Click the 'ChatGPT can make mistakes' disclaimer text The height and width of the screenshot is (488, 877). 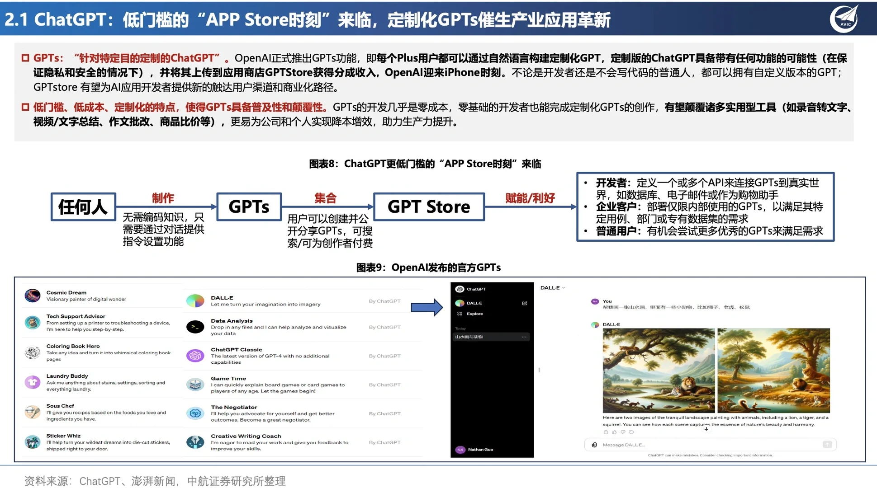710,455
